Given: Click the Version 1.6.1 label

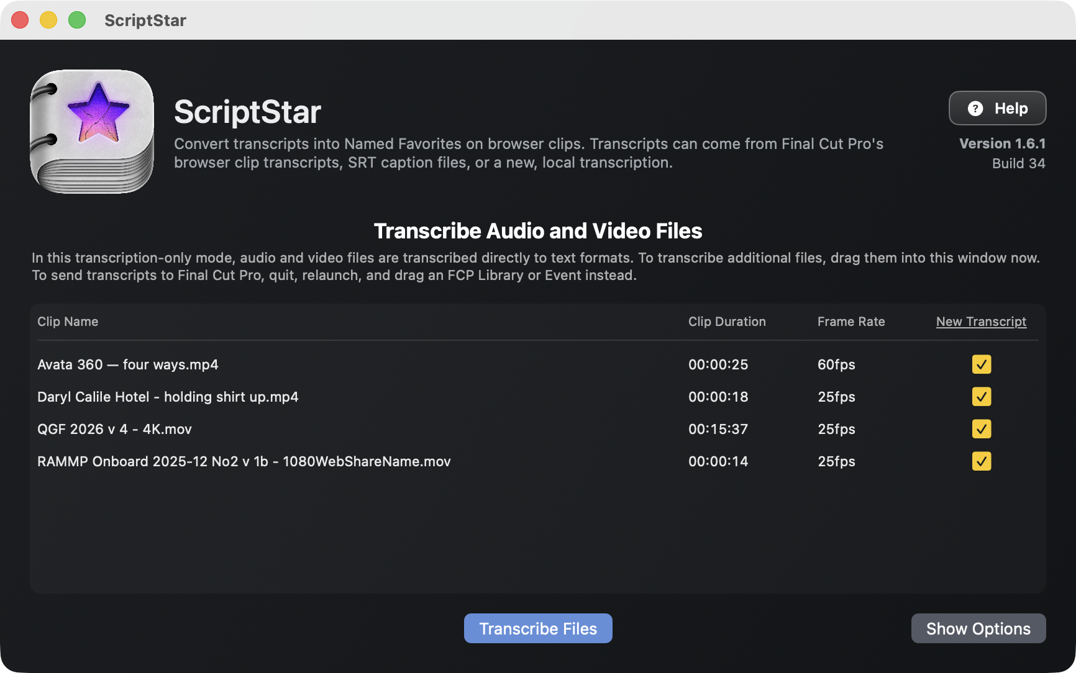Looking at the screenshot, I should pos(1002,143).
